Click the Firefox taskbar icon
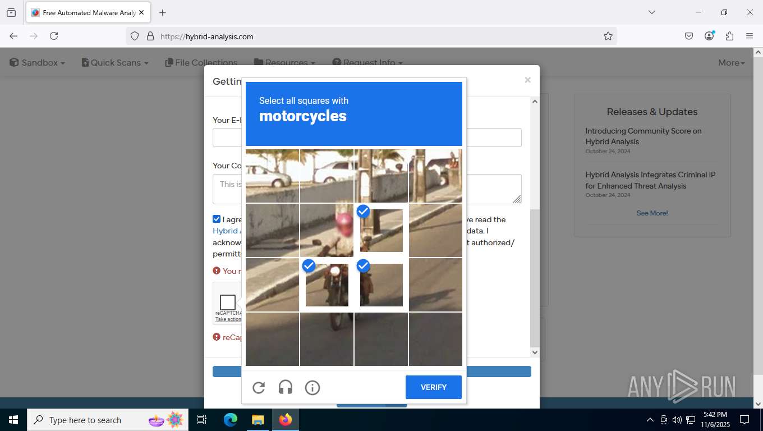 point(286,420)
